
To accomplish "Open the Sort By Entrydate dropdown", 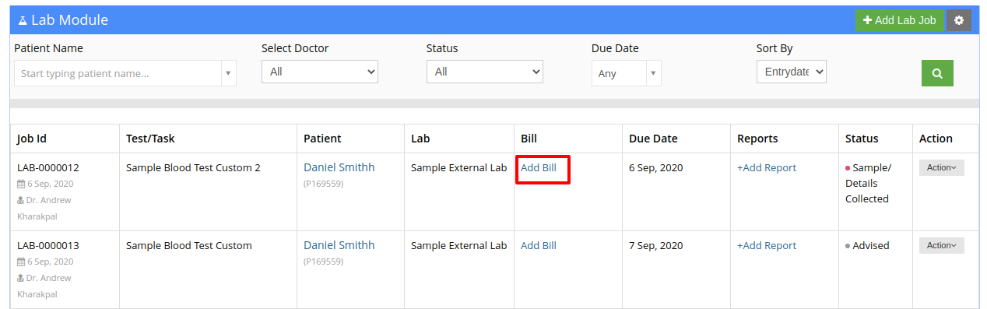I will [x=791, y=72].
